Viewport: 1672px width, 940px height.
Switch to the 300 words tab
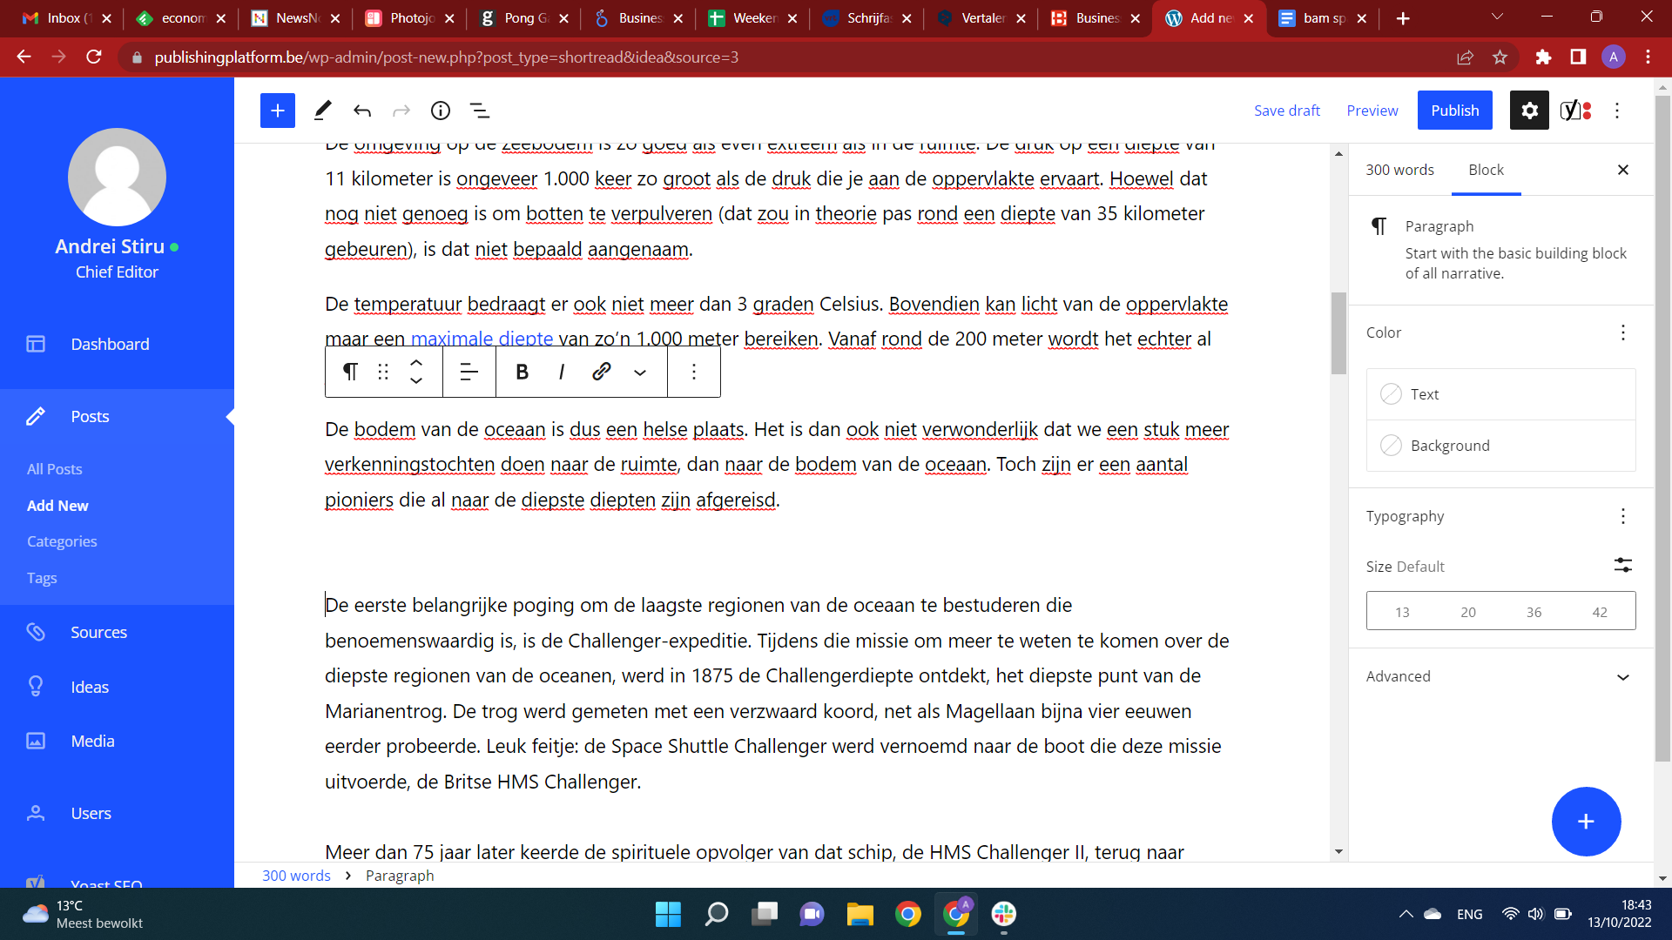click(x=1399, y=170)
